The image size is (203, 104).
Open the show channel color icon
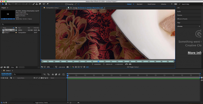pos(73,67)
